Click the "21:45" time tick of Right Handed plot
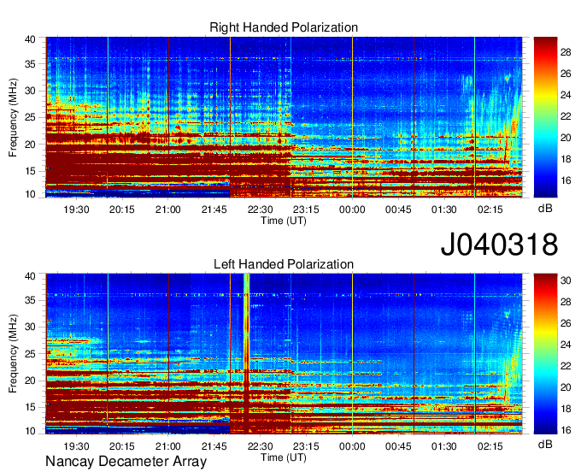The height and width of the screenshot is (472, 581). tap(214, 209)
